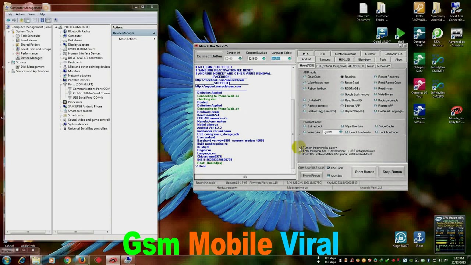Viewport: 471px width, 265px height.
Task: Open Local Area Connection shortcut
Action: [456, 12]
